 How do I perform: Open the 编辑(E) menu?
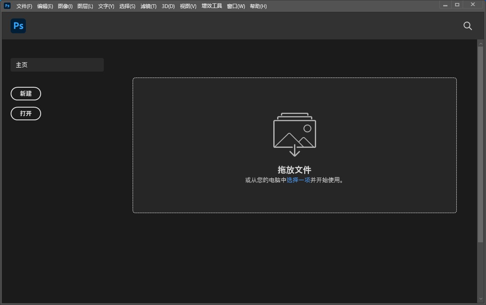[45, 6]
